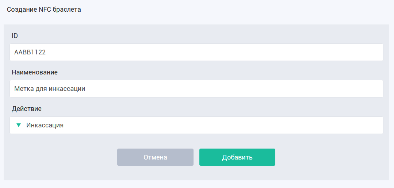The height and width of the screenshot is (188, 394).
Task: Click blank area of the Действие combo box
Action: (x=223, y=125)
